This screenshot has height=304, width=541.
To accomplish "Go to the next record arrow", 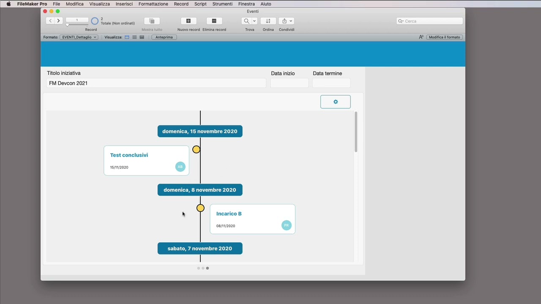I will [59, 21].
